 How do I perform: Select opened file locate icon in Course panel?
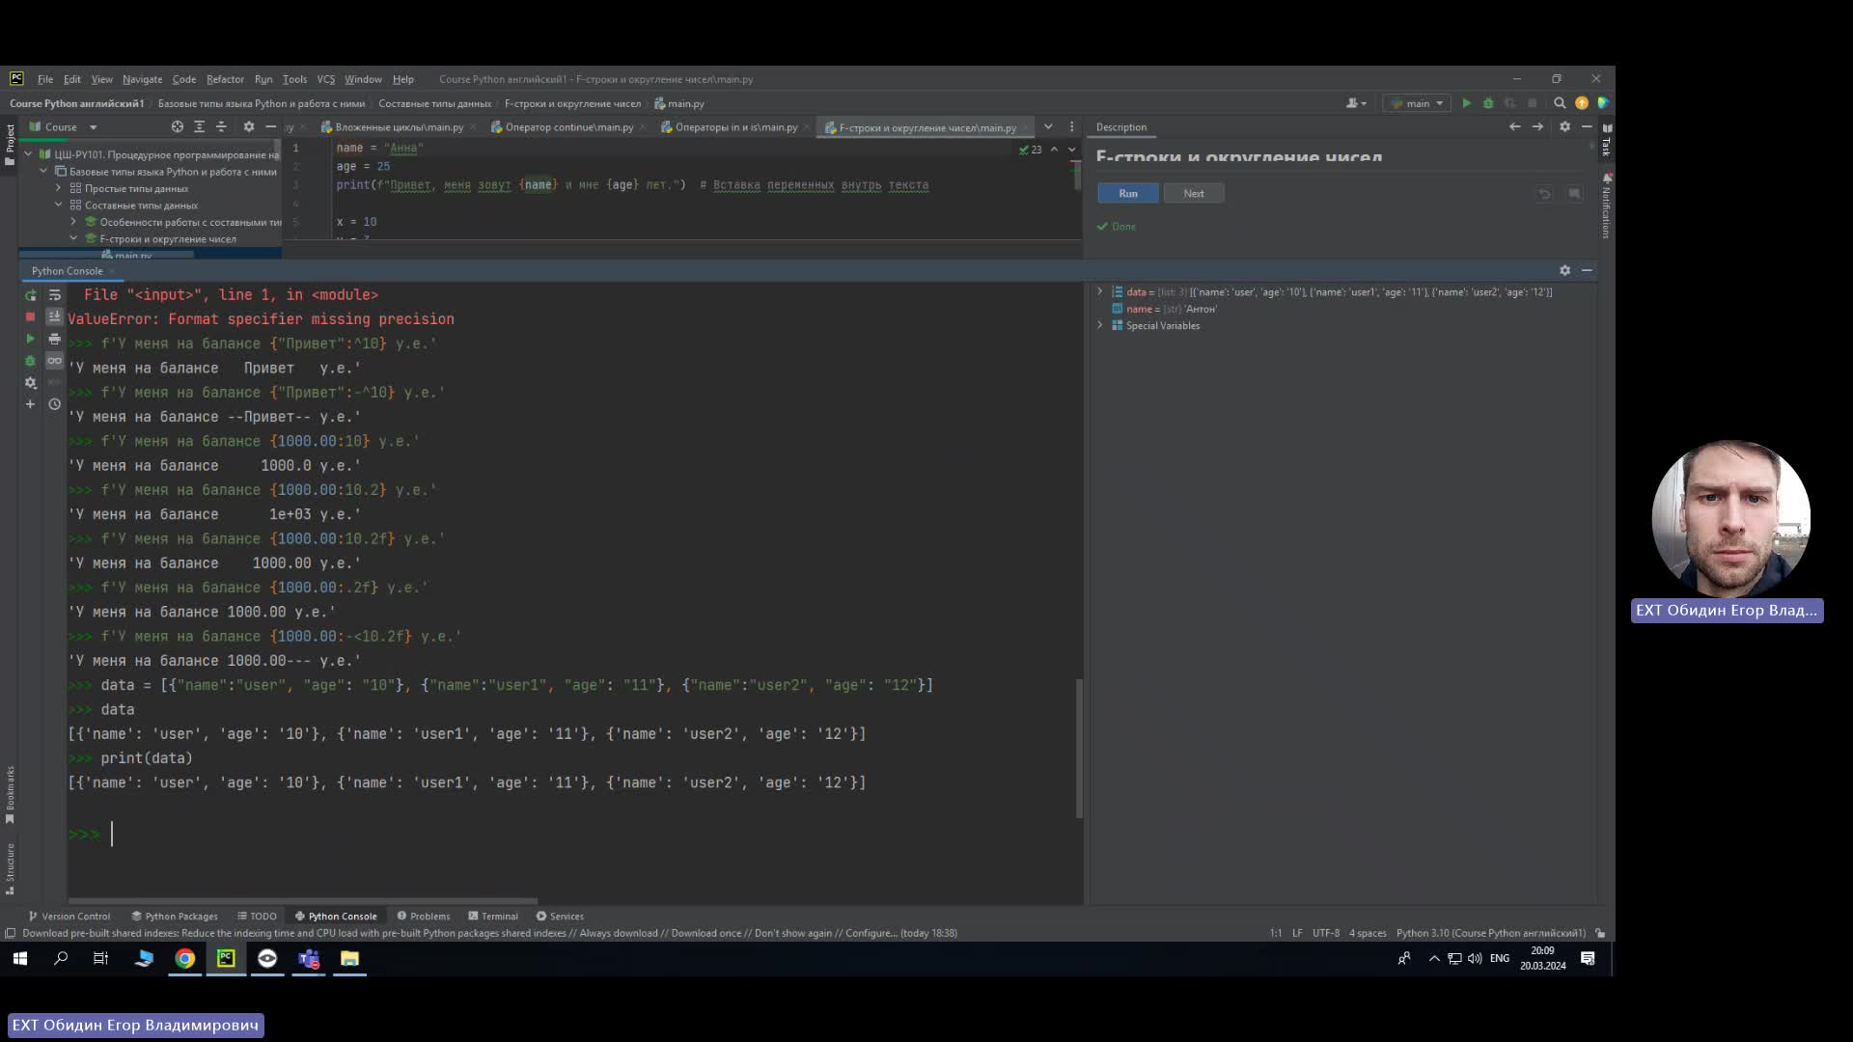[x=178, y=127]
